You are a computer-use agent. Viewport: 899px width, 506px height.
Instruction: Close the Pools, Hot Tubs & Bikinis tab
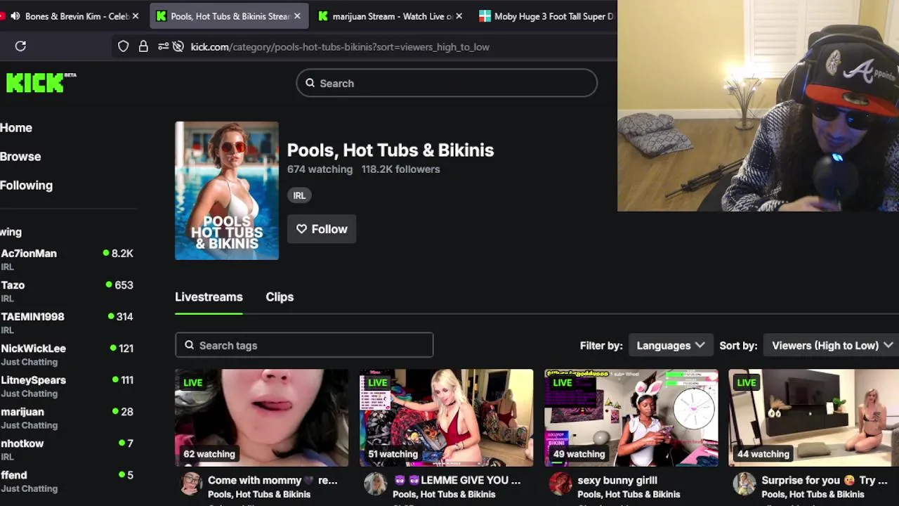pos(297,16)
